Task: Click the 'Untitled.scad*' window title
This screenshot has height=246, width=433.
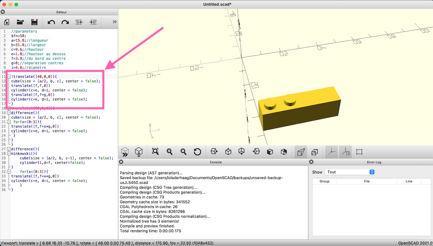Action: [x=217, y=4]
